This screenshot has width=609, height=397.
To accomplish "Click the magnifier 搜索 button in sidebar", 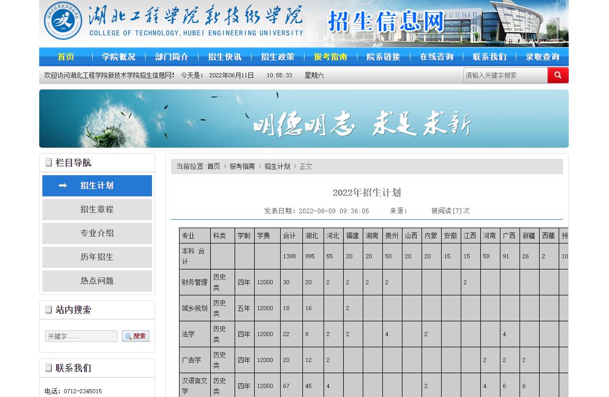I will 136,336.
